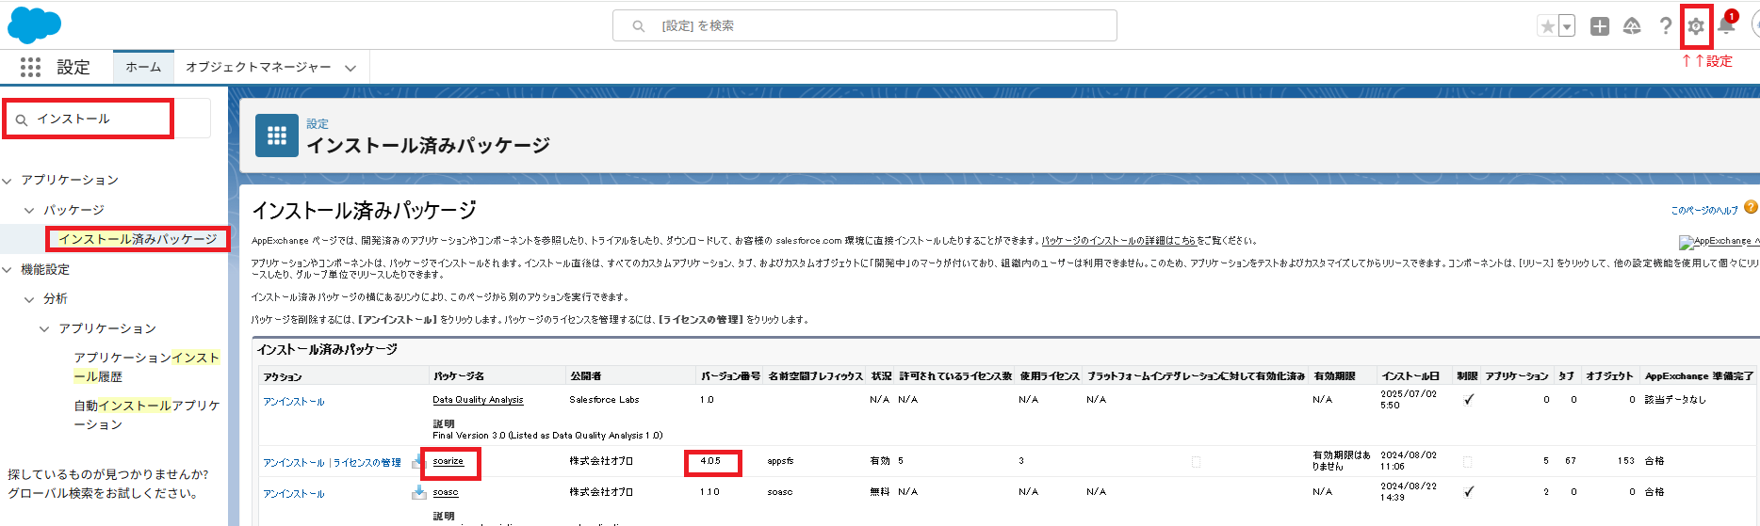Open the App Launcher dots grid
Viewport: 1760px width, 526px height.
point(30,67)
